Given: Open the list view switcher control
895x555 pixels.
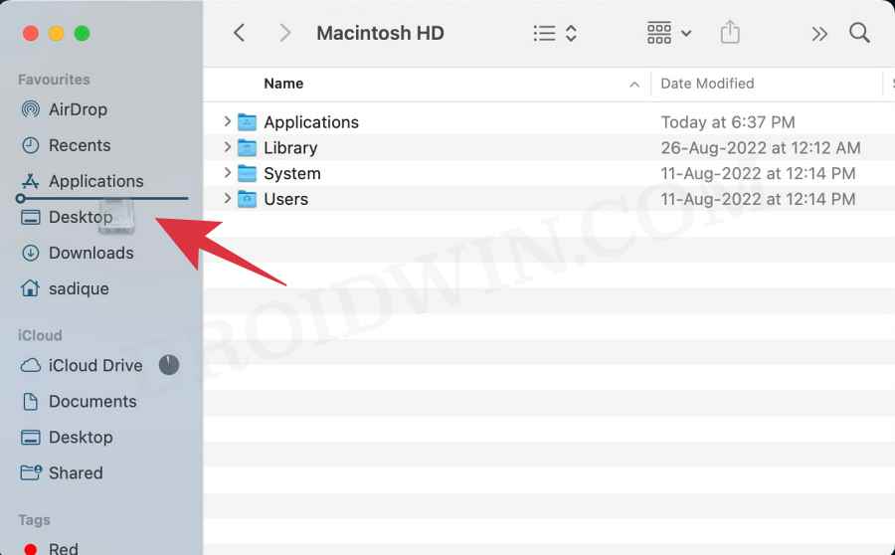Looking at the screenshot, I should click(x=555, y=33).
